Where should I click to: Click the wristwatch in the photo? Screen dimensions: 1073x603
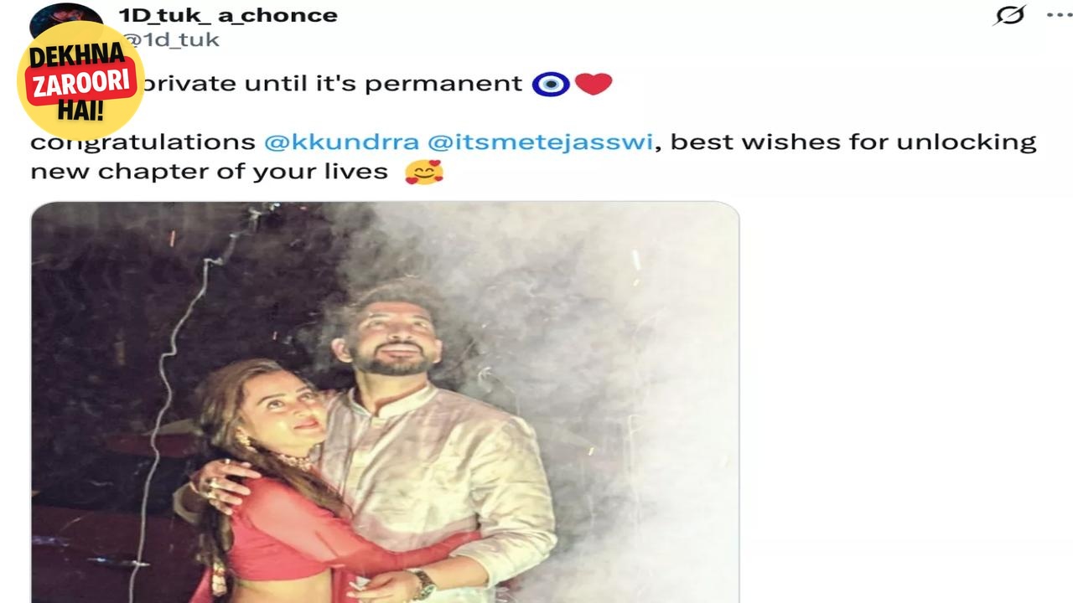tap(422, 584)
